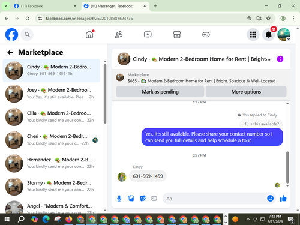Select the Cheri conversation in the list
This screenshot has width=300, height=225.
pyautogui.click(x=52, y=140)
